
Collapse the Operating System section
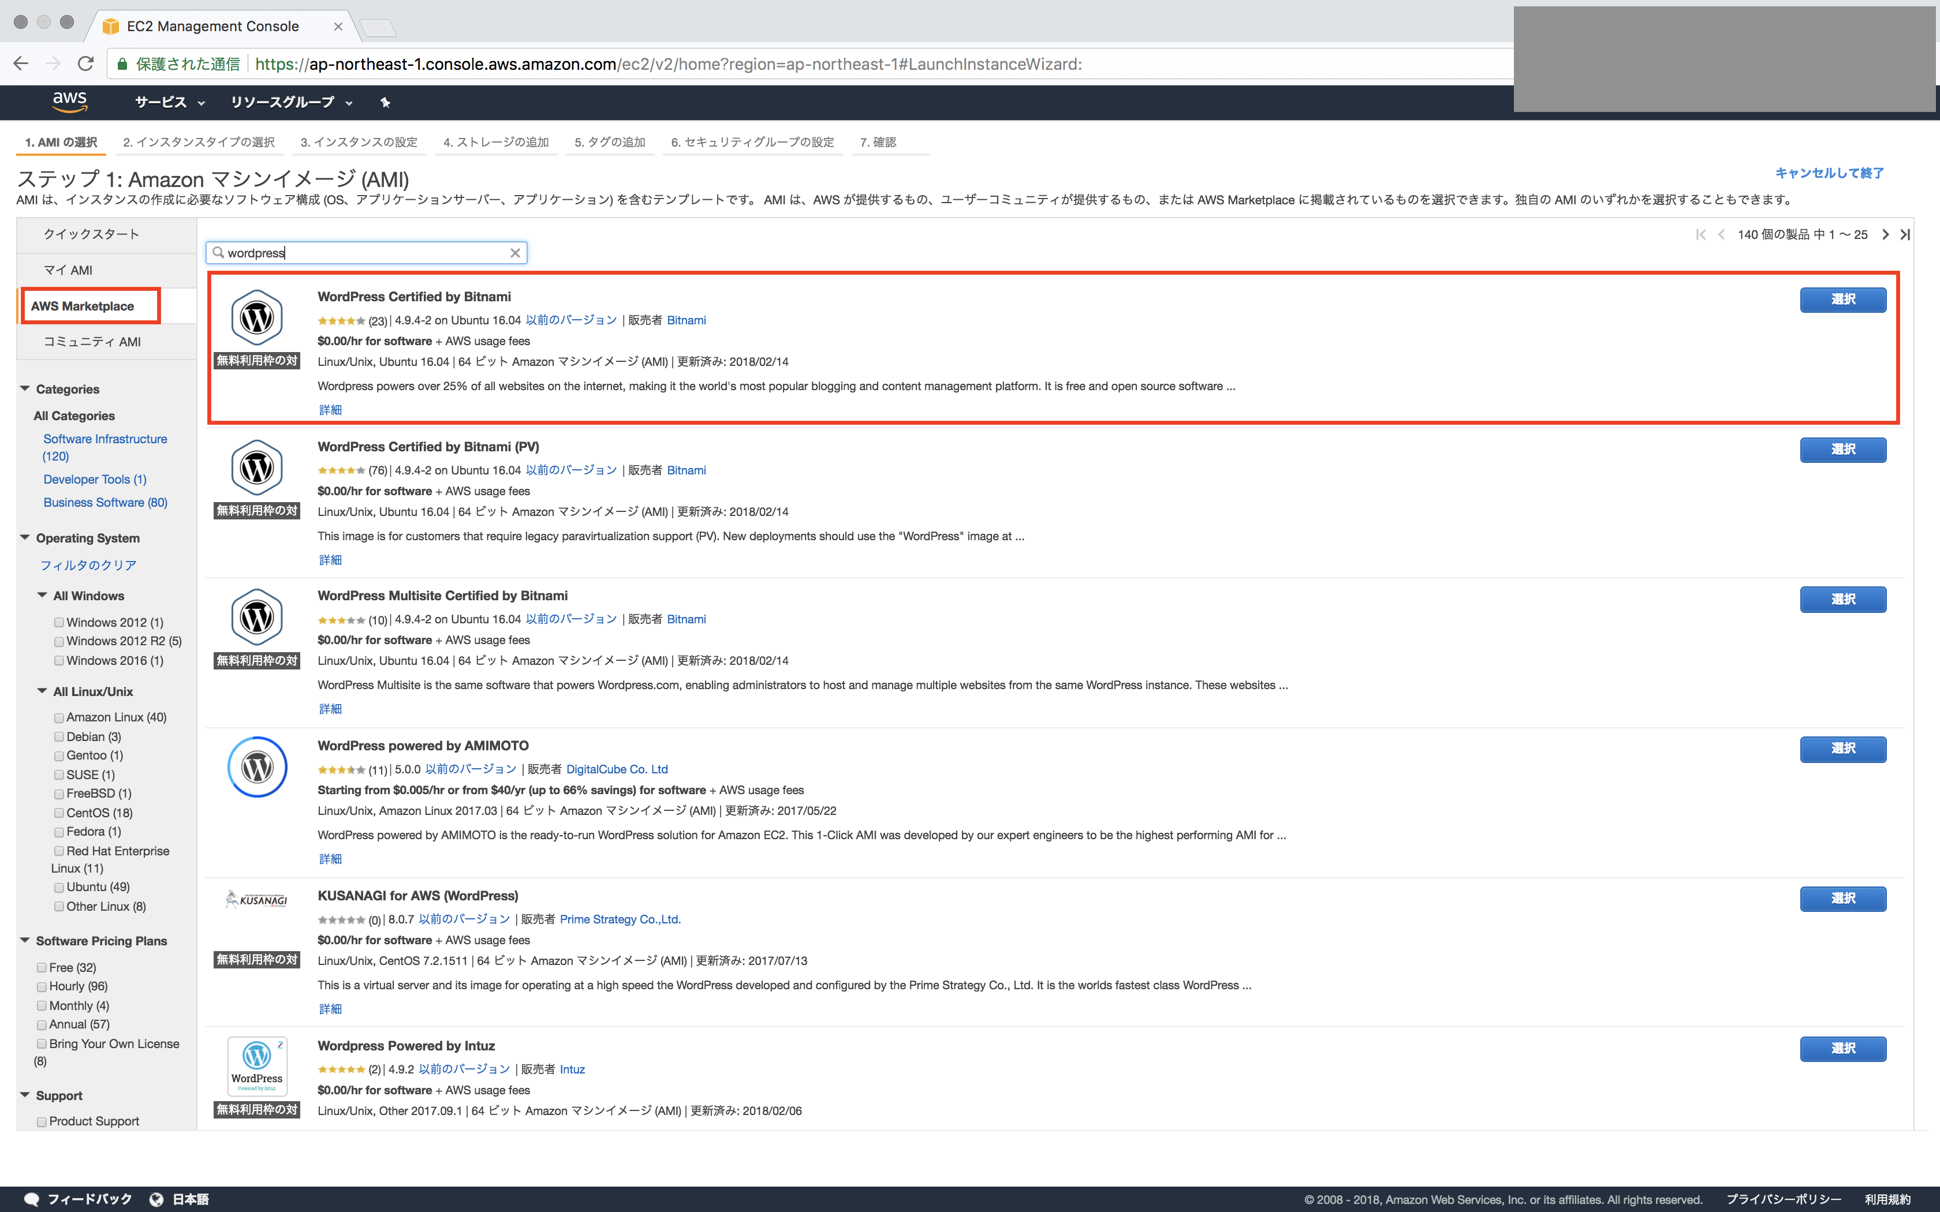[x=25, y=538]
